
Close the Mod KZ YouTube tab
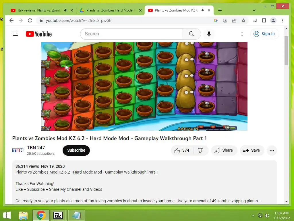(209, 10)
